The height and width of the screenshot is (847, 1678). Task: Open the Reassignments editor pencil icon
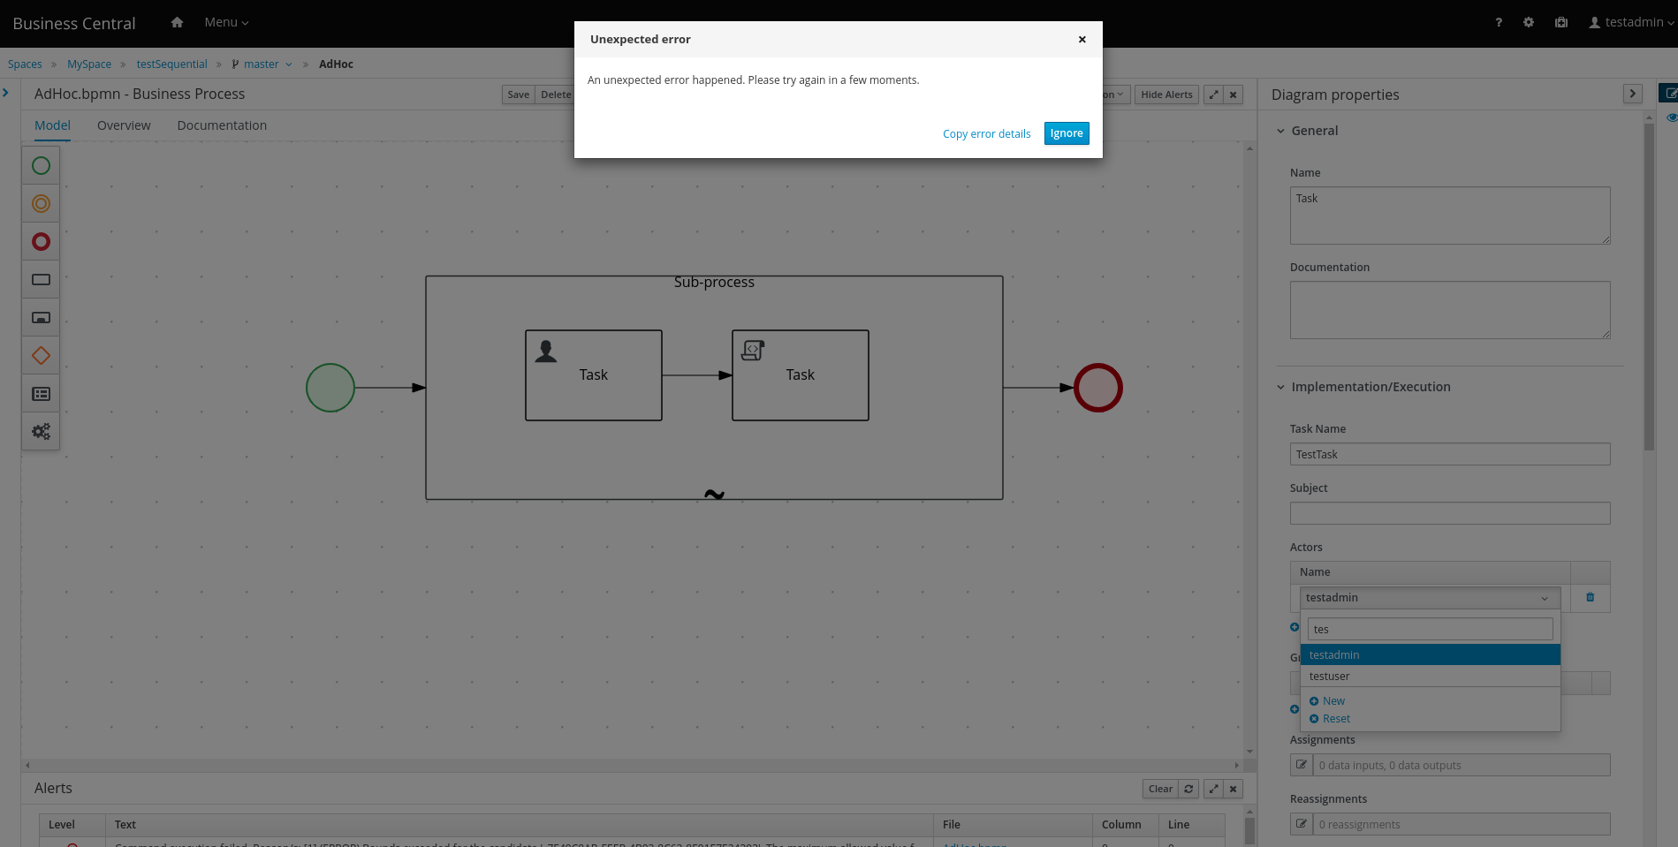point(1302,824)
